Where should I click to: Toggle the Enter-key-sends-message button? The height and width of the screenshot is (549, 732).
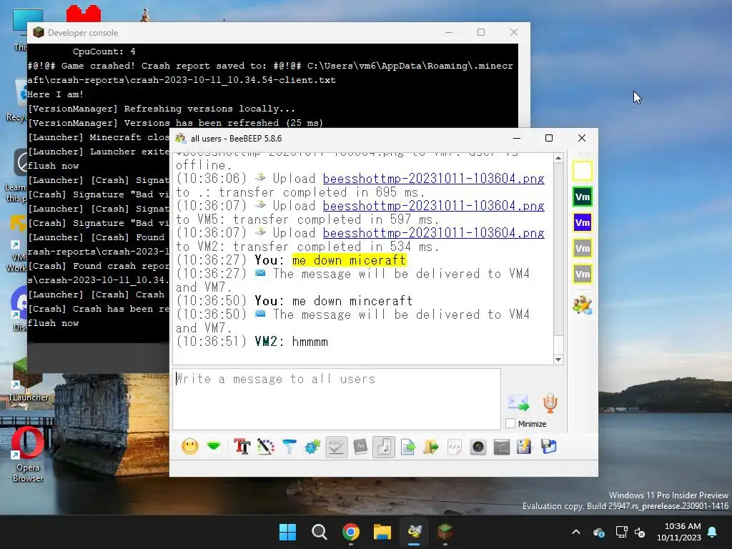coord(384,447)
